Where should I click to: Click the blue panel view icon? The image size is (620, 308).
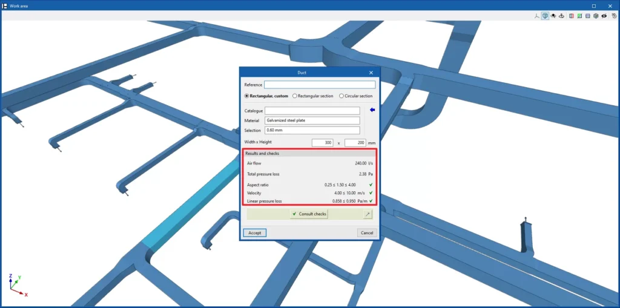click(x=587, y=16)
